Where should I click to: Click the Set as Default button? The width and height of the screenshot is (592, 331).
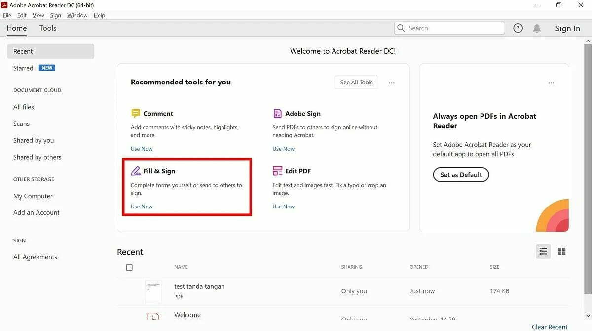[461, 174]
